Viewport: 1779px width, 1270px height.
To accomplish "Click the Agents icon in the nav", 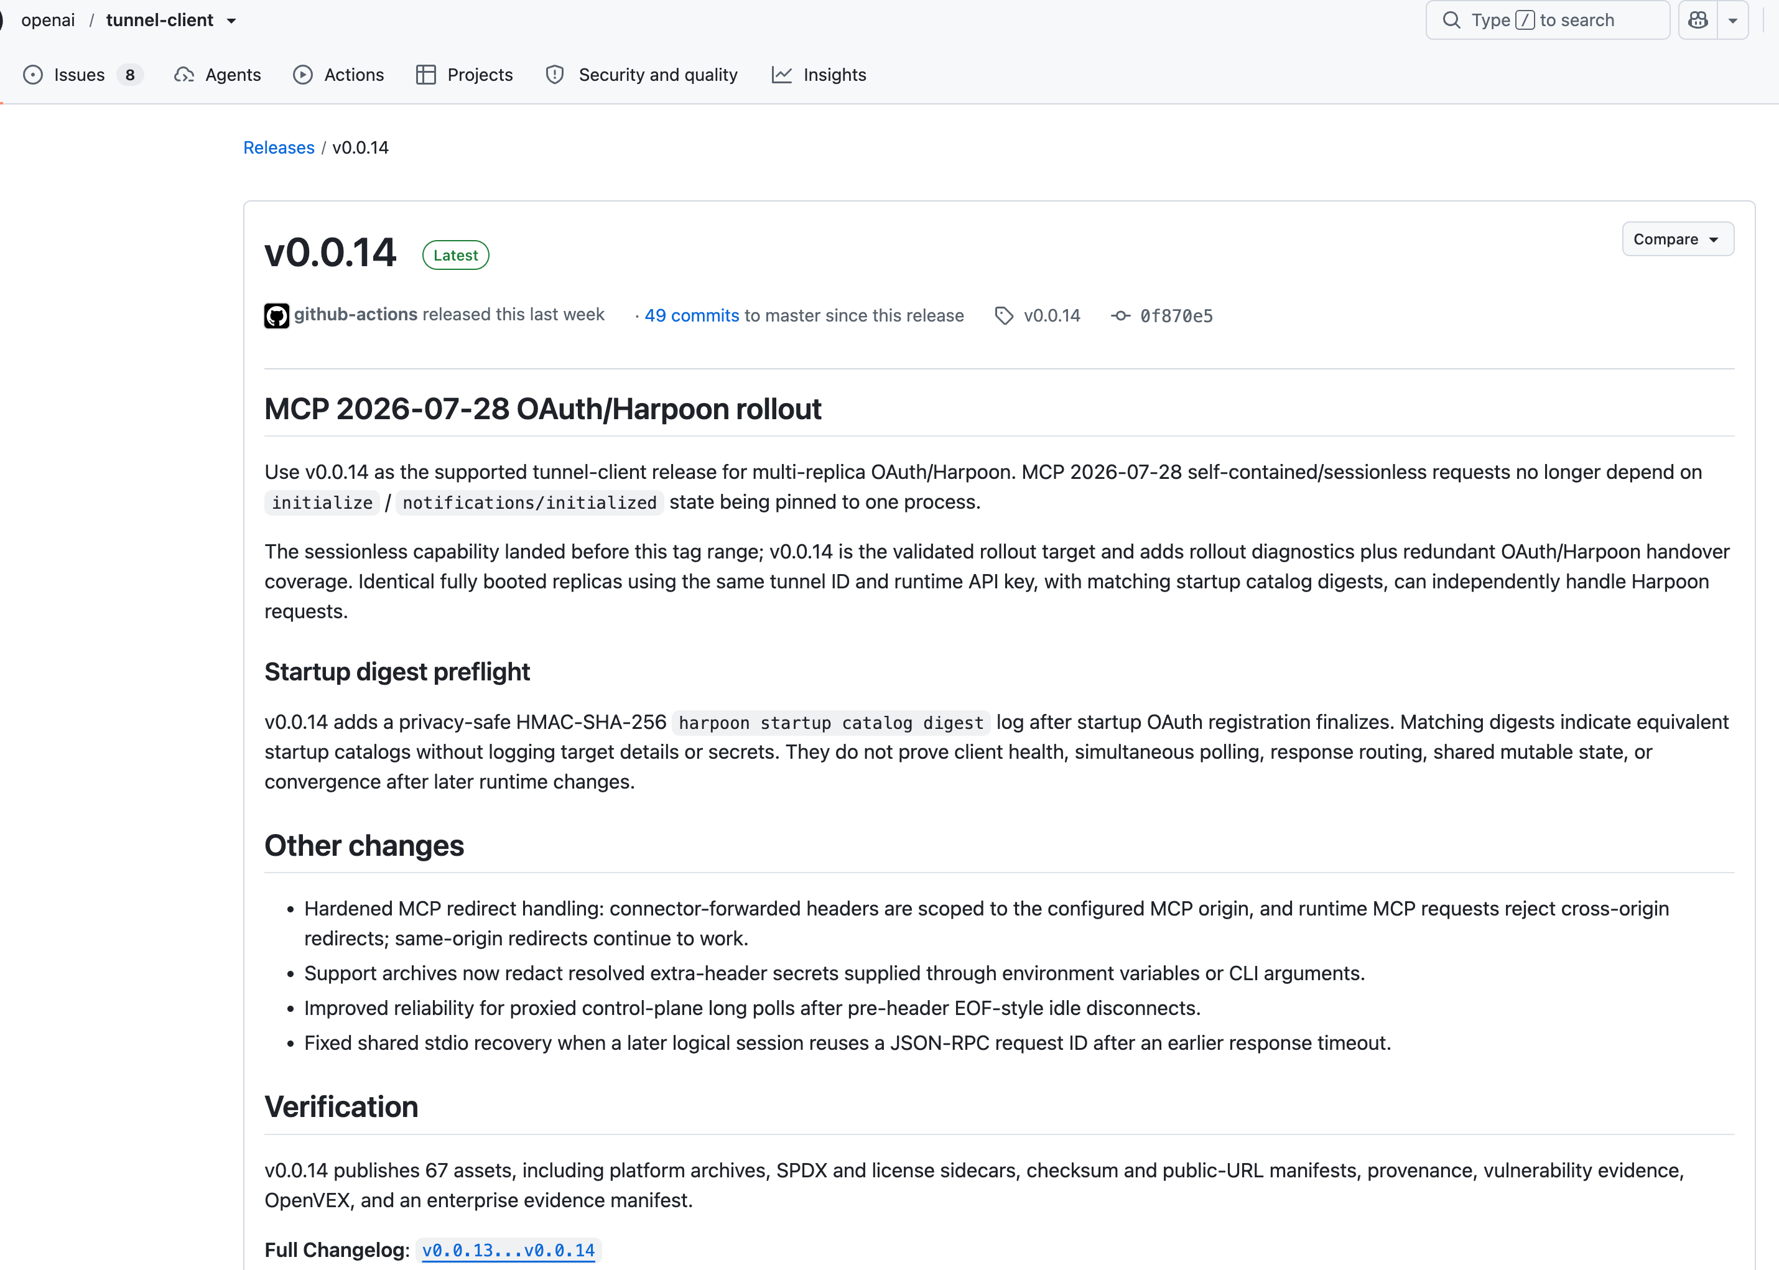I will tap(183, 75).
